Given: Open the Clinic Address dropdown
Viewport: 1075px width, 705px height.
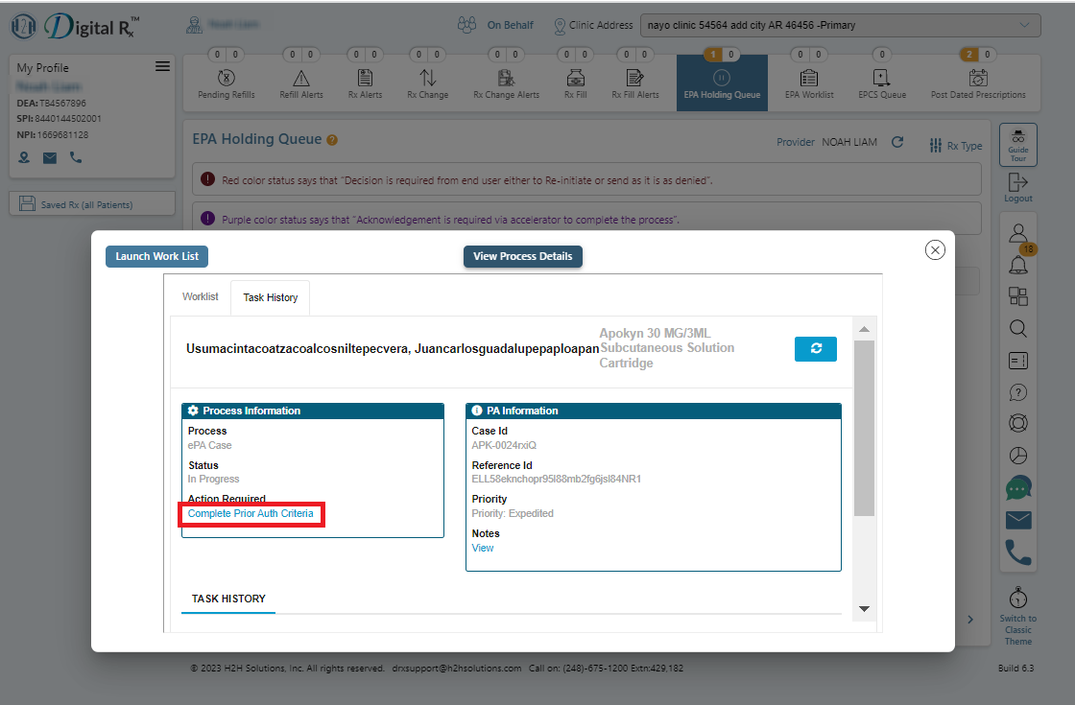Looking at the screenshot, I should (841, 25).
